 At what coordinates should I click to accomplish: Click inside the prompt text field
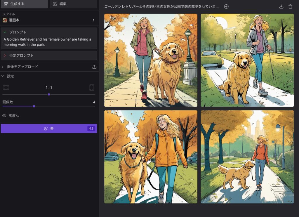tap(49, 42)
